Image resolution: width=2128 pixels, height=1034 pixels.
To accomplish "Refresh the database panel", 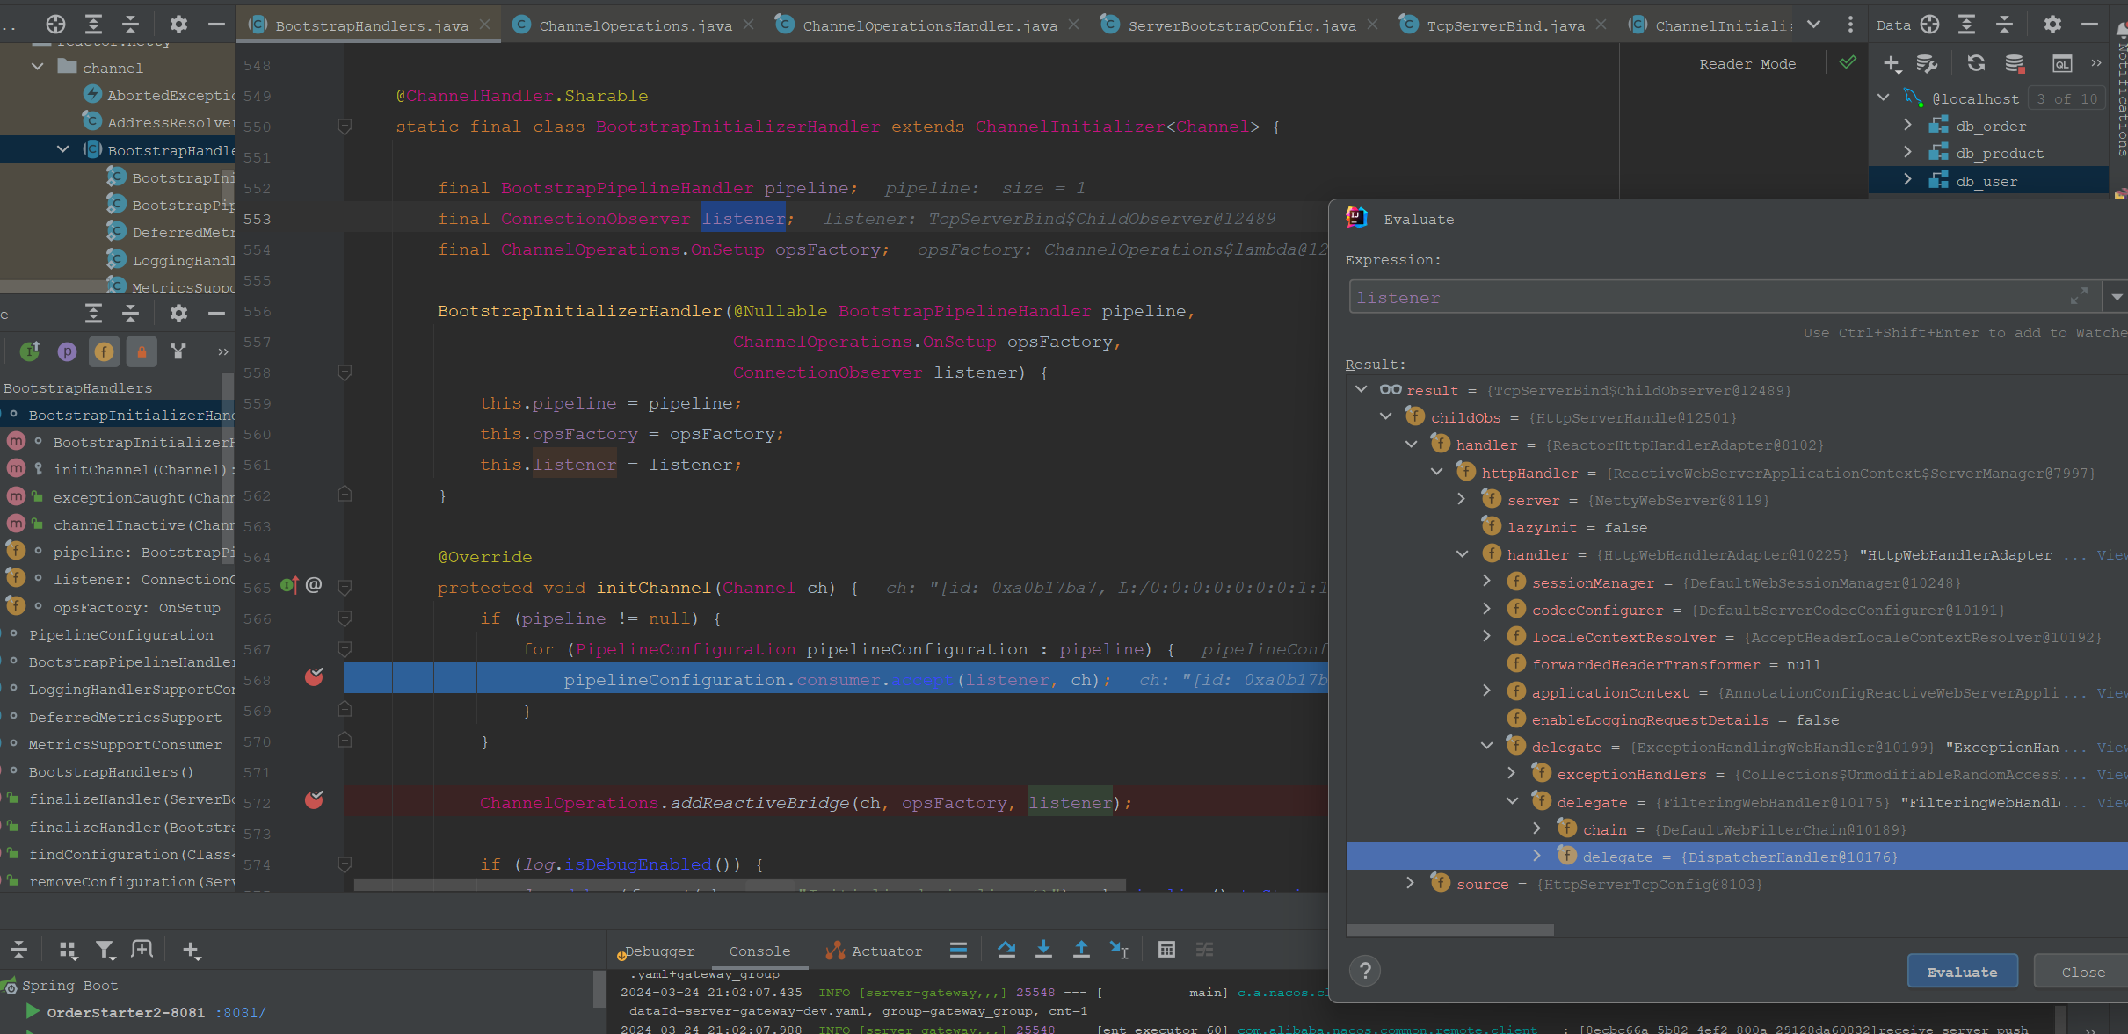I will tap(1976, 63).
